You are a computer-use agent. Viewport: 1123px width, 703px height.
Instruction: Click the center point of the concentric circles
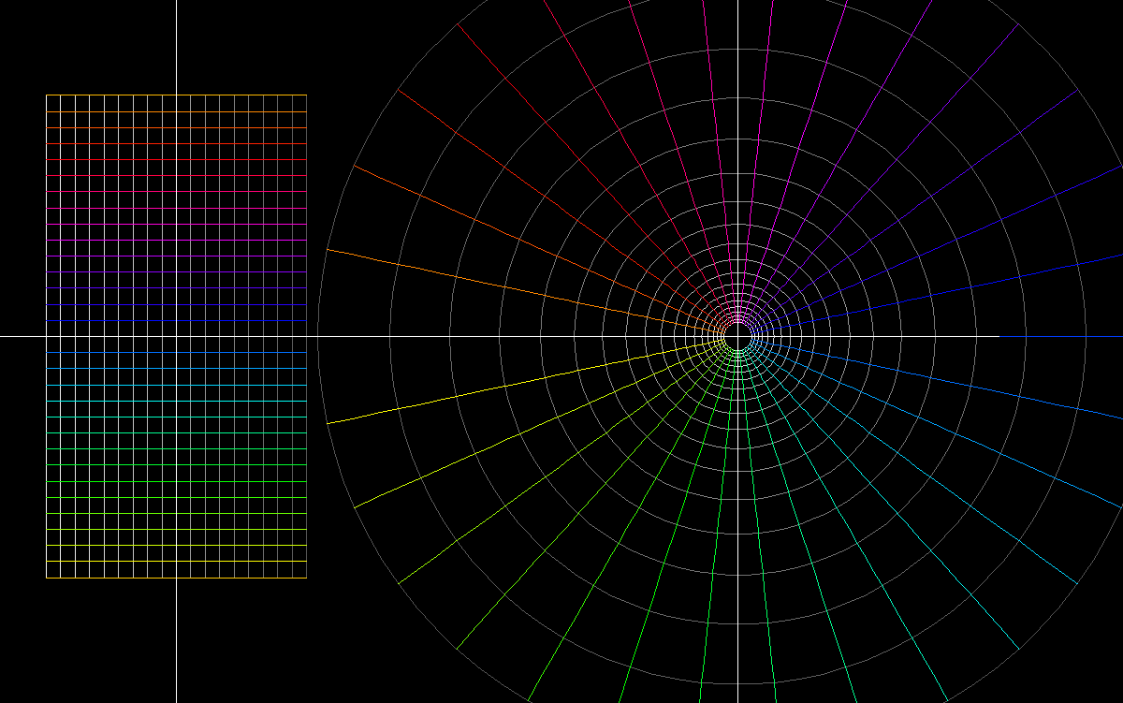click(737, 336)
